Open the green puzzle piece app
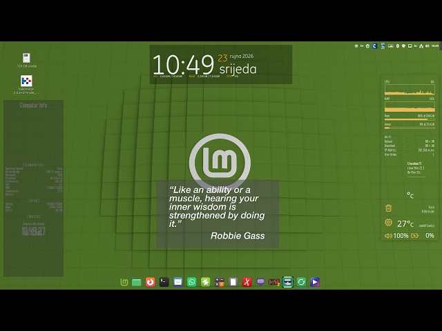The image size is (442, 331). (x=206, y=282)
